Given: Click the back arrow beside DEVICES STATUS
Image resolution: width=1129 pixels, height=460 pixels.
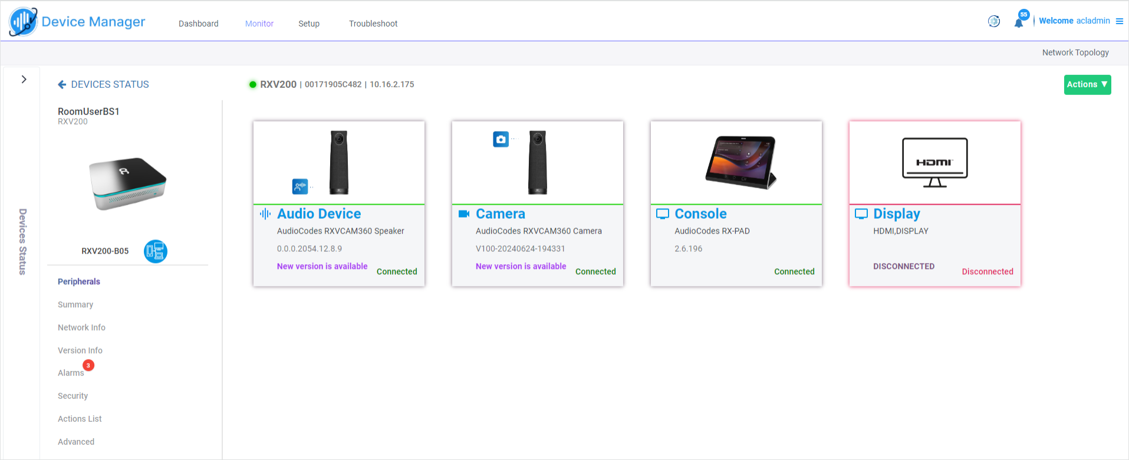Looking at the screenshot, I should coord(62,85).
